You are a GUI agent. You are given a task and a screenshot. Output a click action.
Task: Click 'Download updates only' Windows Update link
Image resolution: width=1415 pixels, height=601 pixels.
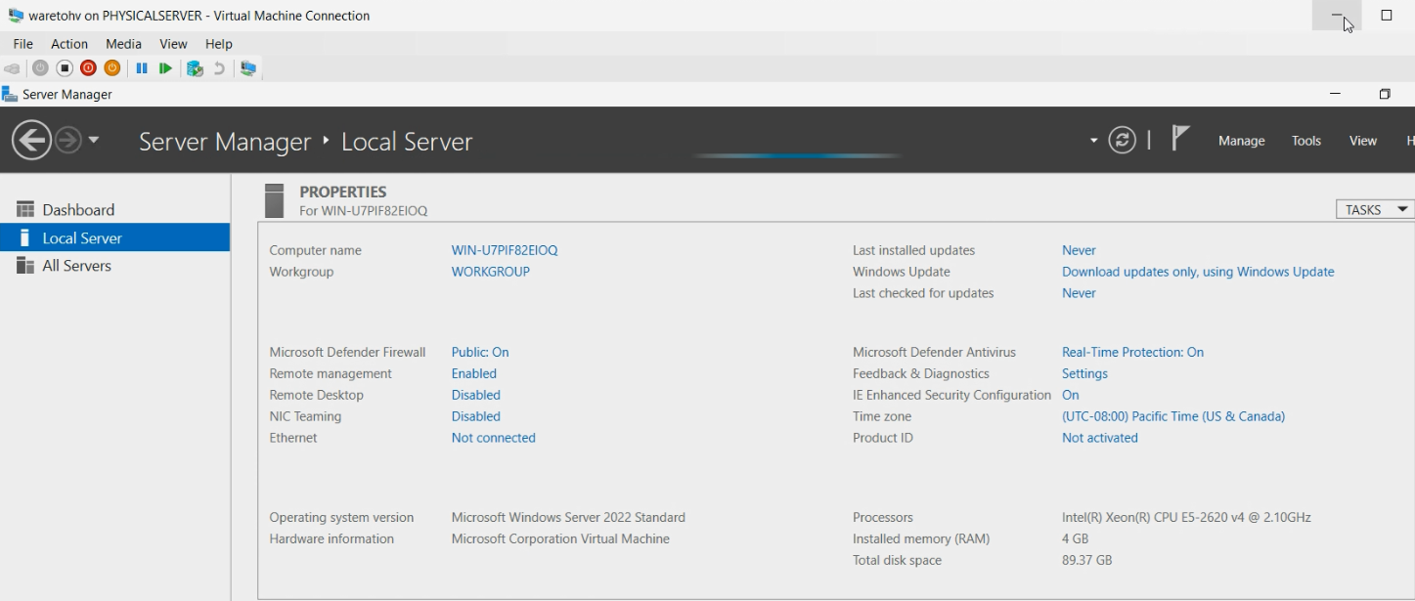coord(1198,272)
